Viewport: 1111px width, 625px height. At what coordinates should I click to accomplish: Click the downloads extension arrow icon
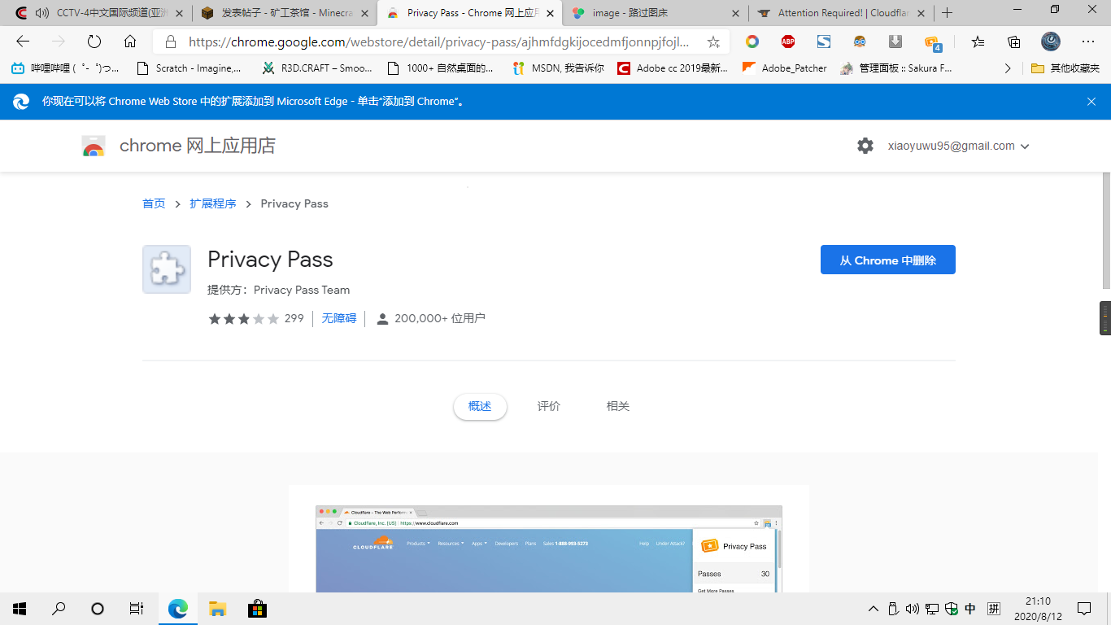(895, 42)
